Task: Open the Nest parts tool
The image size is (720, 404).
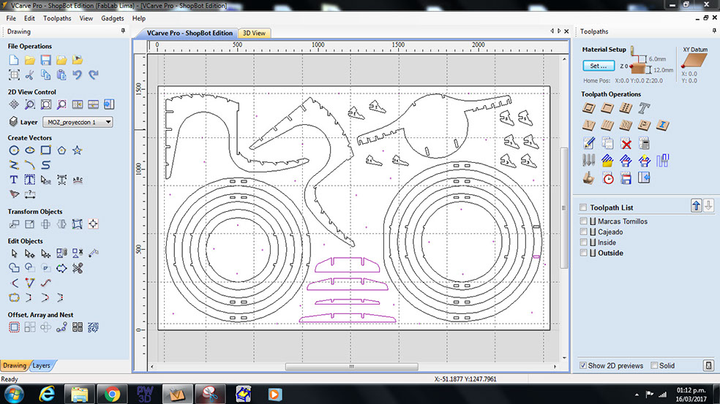Action: 93,327
